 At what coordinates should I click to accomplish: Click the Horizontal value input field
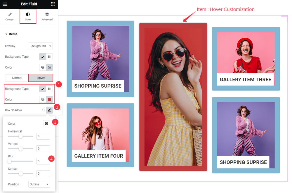pos(43,136)
